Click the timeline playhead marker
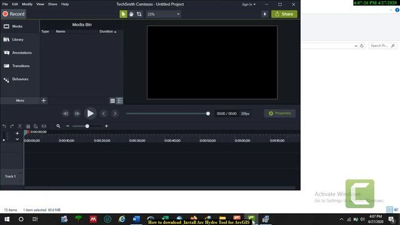The height and width of the screenshot is (225, 400). click(x=26, y=132)
